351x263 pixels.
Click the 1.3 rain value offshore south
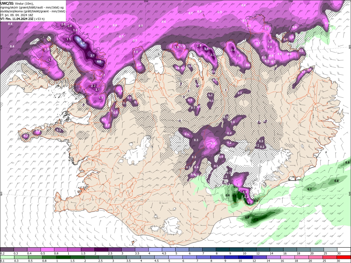(256, 220)
